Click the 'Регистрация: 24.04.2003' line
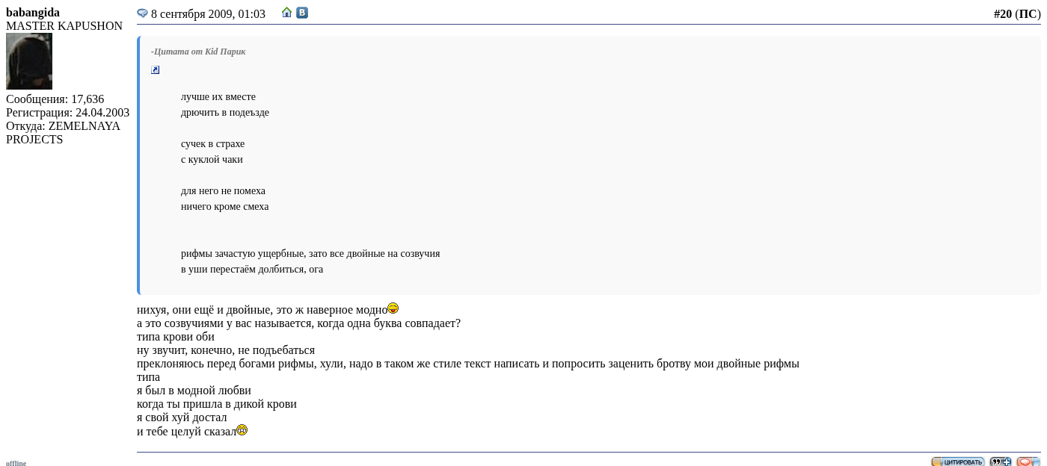1047x466 pixels. 67,113
